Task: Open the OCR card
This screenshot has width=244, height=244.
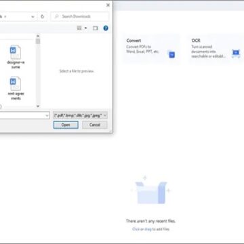Action: click(216, 49)
